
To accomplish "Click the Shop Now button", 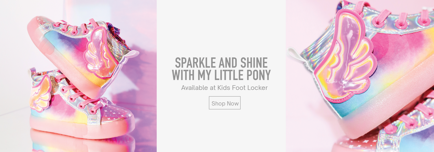I will tap(225, 103).
